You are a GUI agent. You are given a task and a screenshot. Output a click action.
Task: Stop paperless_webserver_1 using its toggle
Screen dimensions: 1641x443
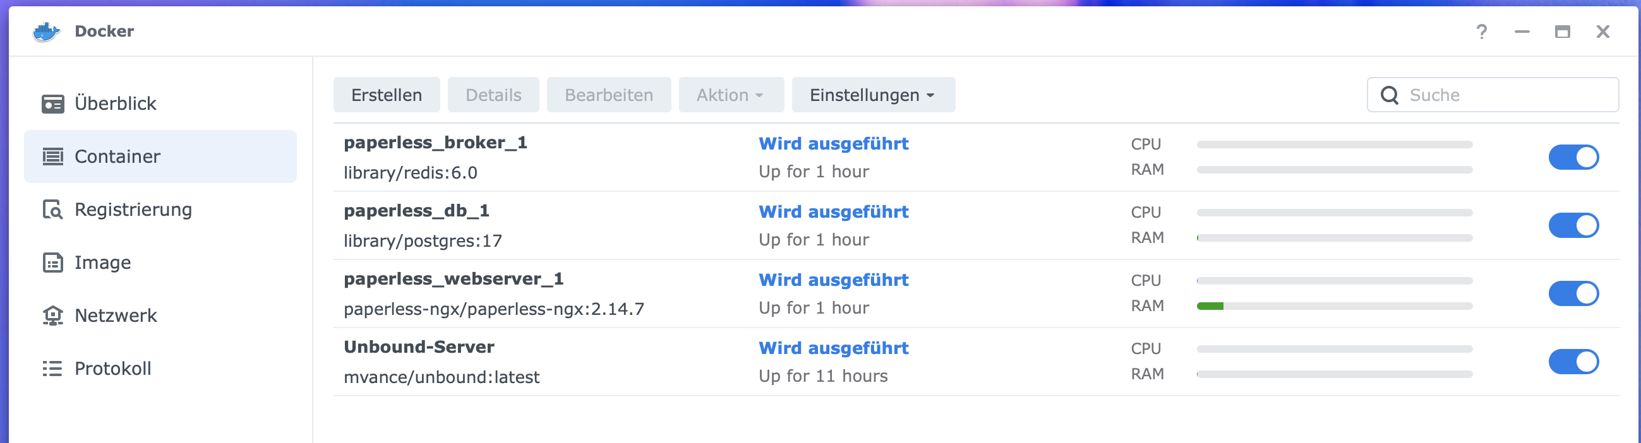(x=1573, y=293)
